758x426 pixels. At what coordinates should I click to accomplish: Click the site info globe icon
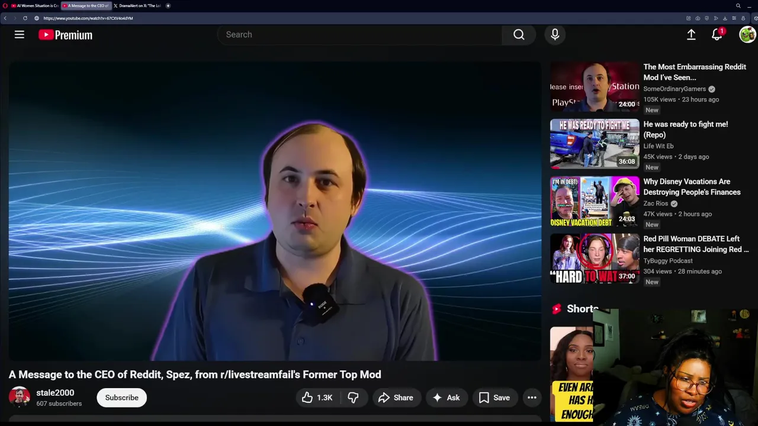pos(37,18)
